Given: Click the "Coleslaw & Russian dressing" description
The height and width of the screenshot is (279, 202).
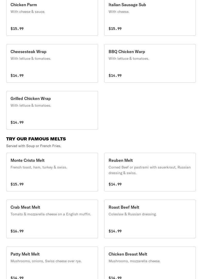Looking at the screenshot, I should tap(133, 214).
